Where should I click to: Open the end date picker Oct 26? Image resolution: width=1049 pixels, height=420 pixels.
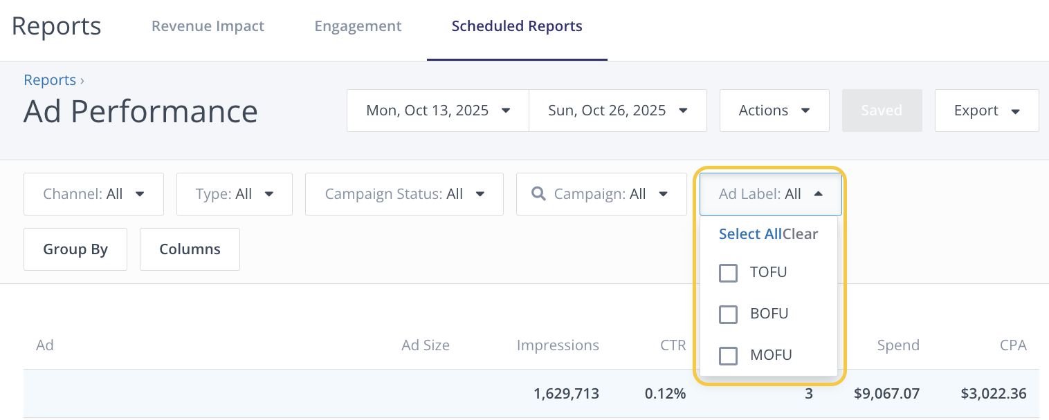click(x=617, y=111)
